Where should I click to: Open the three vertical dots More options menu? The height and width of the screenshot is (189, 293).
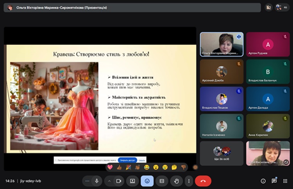click(x=189, y=181)
